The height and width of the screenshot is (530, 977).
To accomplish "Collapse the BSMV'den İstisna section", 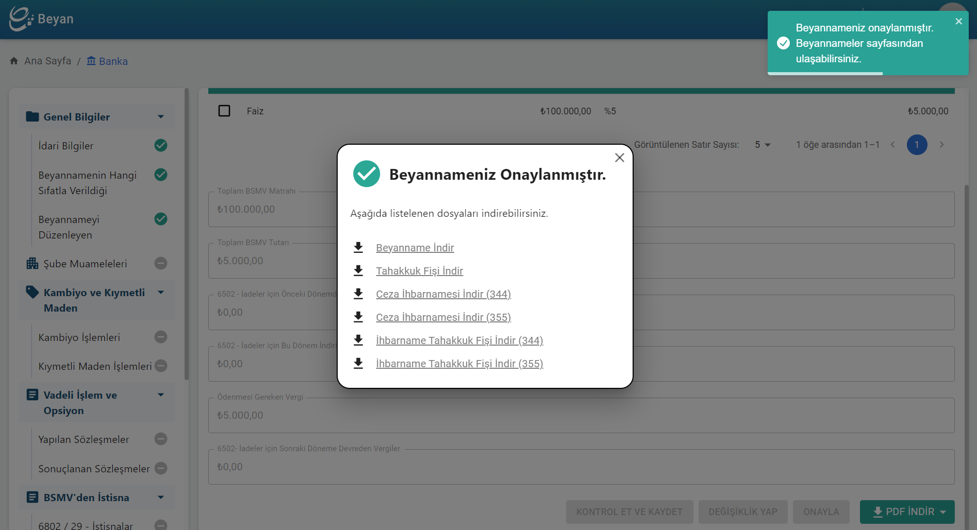I will click(161, 498).
